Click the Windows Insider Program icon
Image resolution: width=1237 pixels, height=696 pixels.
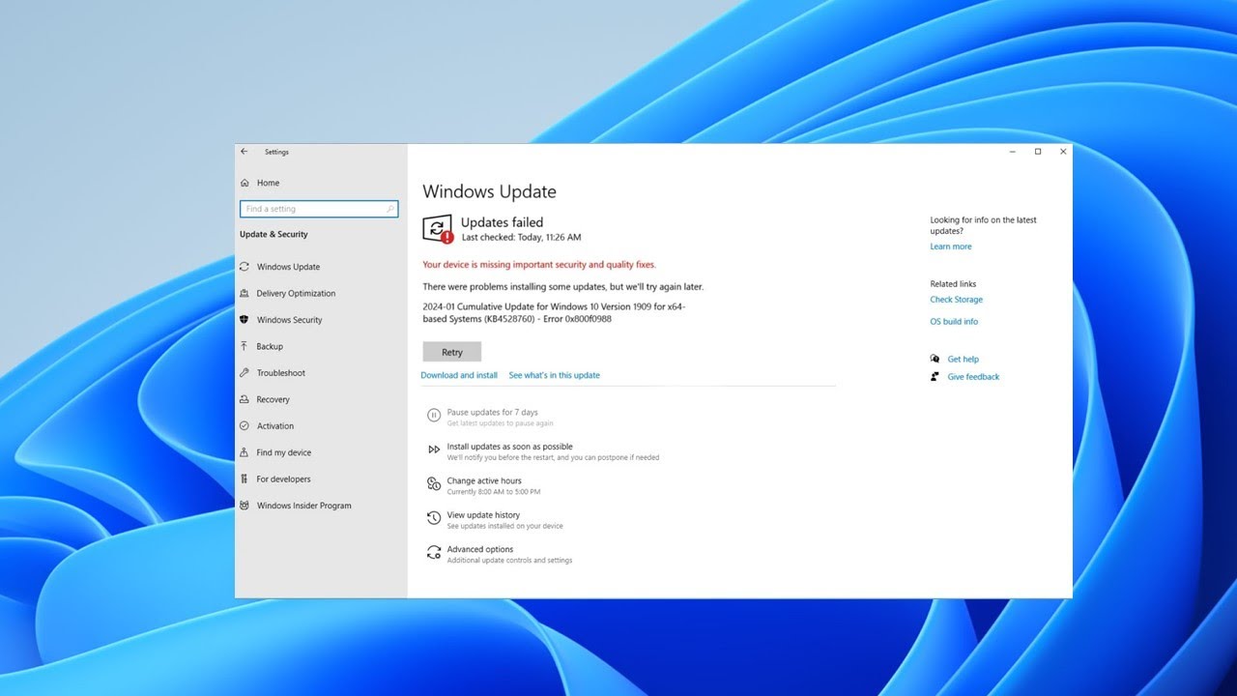(245, 506)
